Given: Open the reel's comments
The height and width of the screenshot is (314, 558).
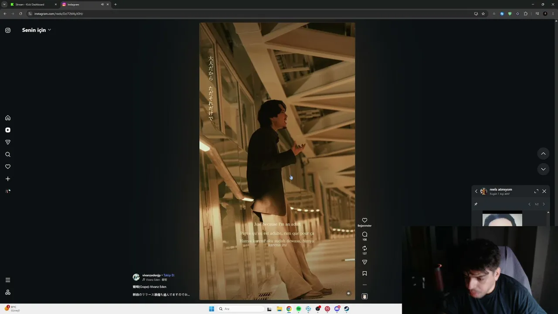Looking at the screenshot, I should pos(364,235).
